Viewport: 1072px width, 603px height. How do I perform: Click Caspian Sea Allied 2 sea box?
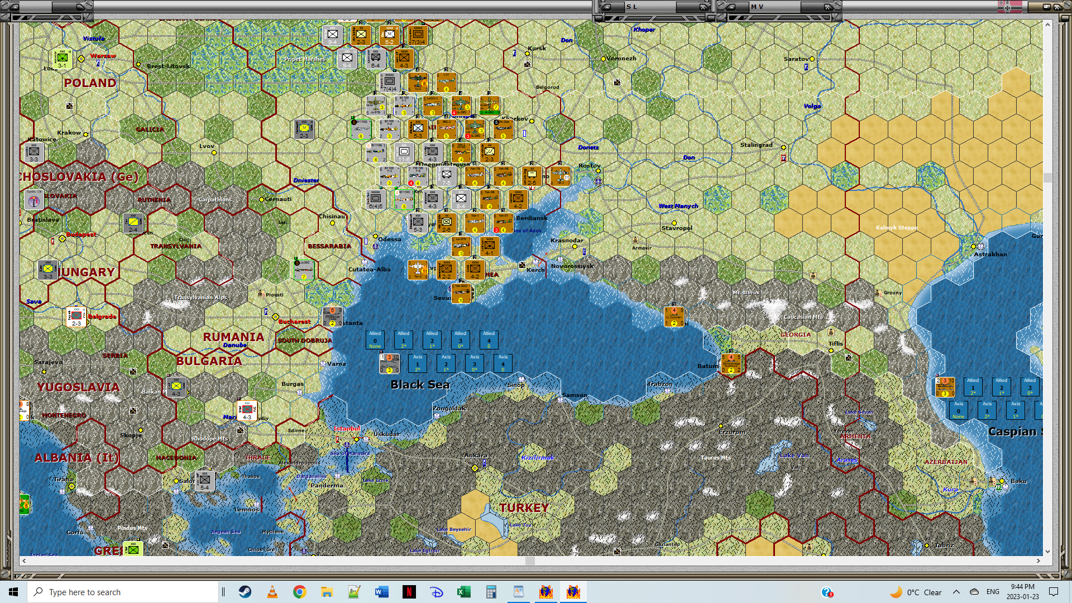(x=1002, y=386)
